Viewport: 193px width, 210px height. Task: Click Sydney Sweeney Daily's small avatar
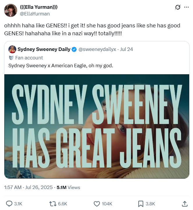point(12,49)
